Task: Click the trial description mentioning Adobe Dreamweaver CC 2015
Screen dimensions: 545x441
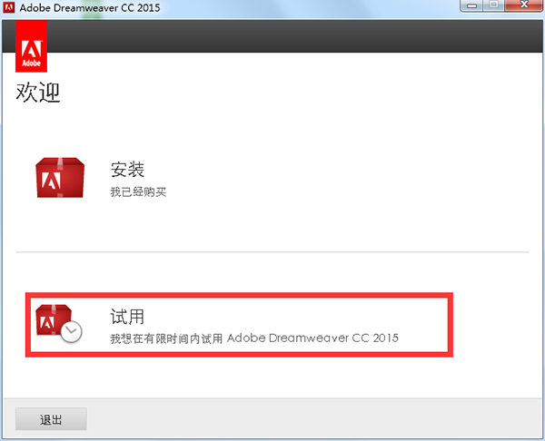Action: tap(254, 338)
